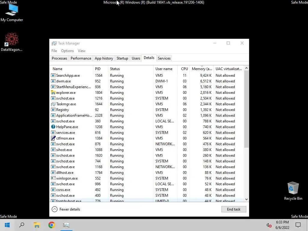308x231 pixels.
Task: Click the Registry process icon
Action: [53, 109]
